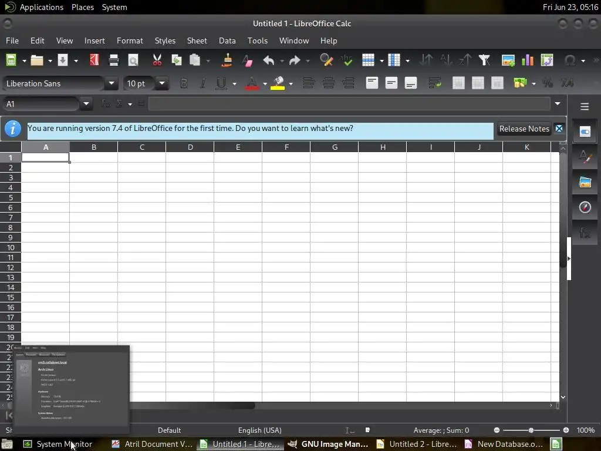Open Font Color dropdown arrow

click(x=265, y=83)
